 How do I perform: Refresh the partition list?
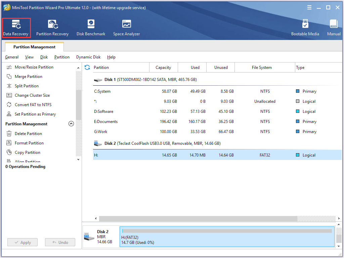[x=87, y=67]
